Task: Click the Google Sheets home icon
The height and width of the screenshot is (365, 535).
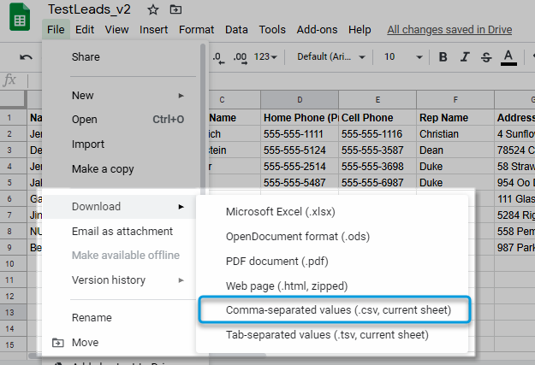Action: (20, 17)
